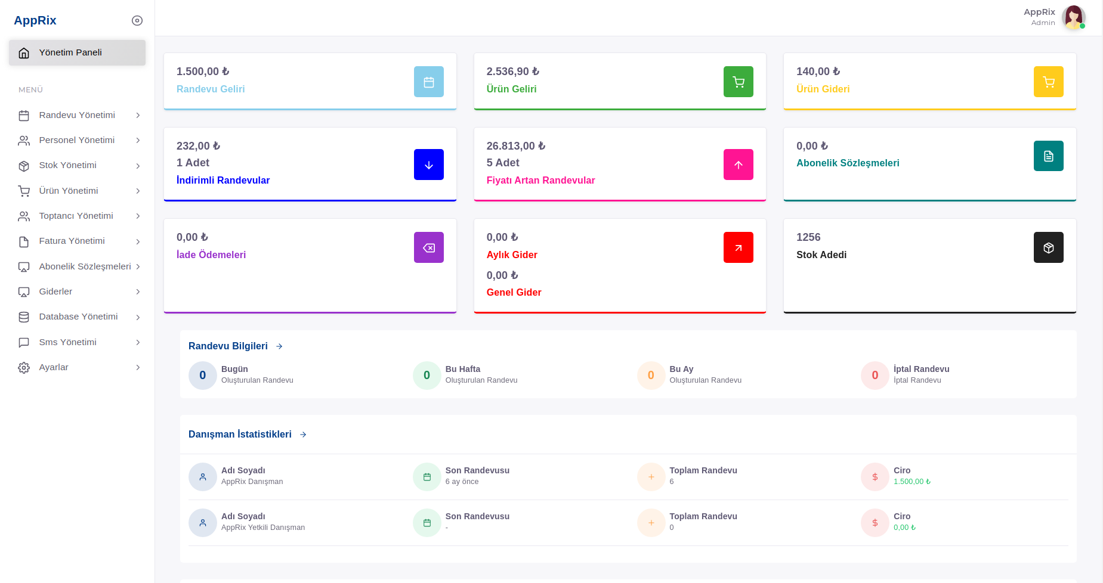Viewport: 1103px width, 583px height.
Task: Expand Ürün Yönetimi chevron
Action: click(138, 191)
